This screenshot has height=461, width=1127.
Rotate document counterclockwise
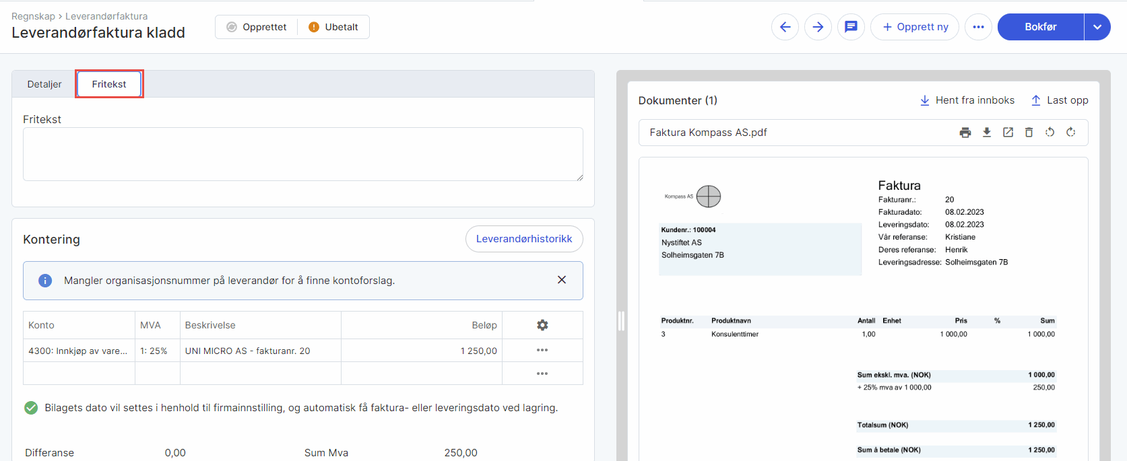pyautogui.click(x=1050, y=133)
